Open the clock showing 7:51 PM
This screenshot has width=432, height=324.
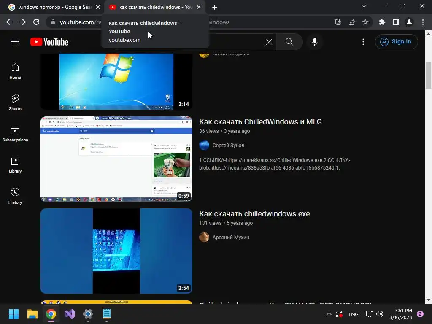point(401,314)
